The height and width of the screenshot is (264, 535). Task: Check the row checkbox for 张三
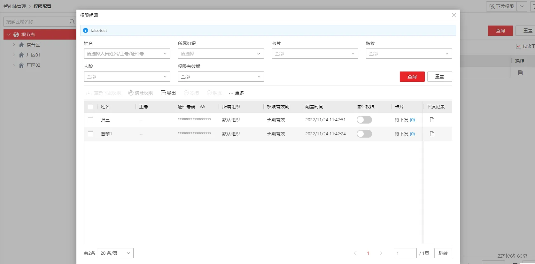click(90, 120)
